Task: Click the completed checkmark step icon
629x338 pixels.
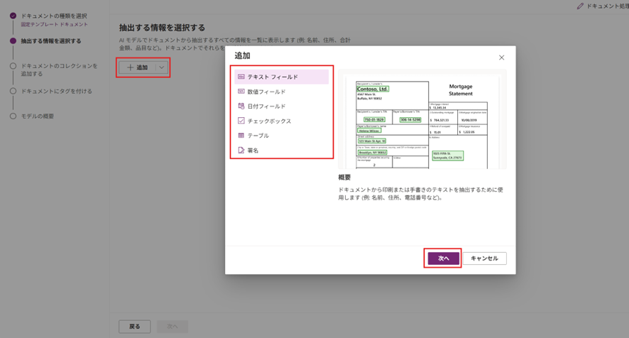Action: 13,16
